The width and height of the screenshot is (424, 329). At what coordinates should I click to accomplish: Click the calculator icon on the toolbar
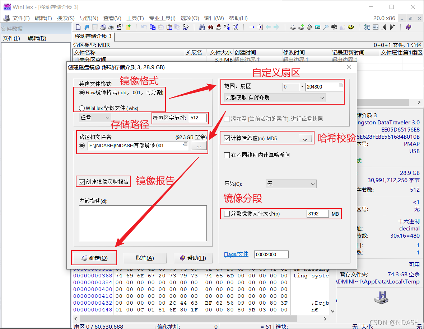[317, 27]
